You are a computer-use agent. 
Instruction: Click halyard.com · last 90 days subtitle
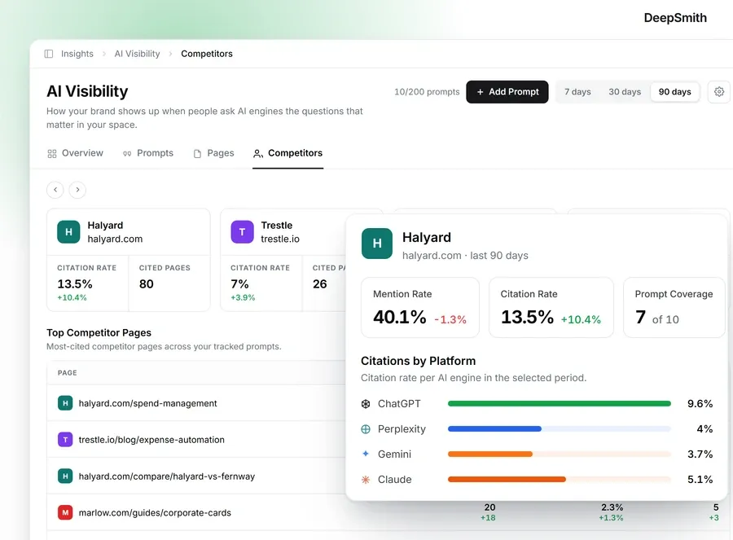465,255
